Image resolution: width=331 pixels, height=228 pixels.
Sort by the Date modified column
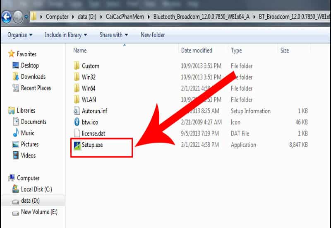(197, 51)
